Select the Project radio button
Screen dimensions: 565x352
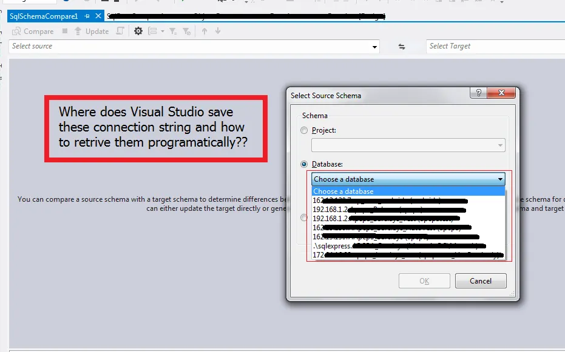tap(304, 130)
